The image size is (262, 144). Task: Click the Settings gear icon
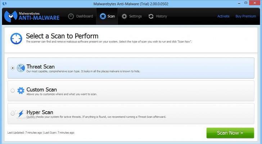pyautogui.click(x=125, y=16)
